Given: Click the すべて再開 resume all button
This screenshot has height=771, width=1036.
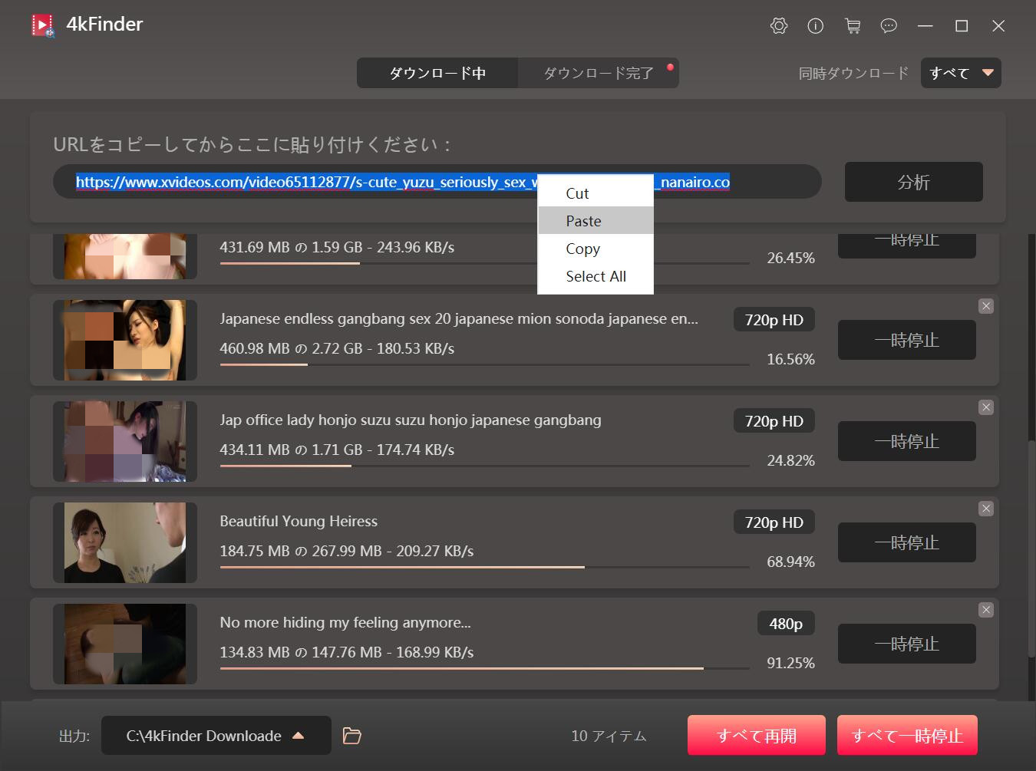Looking at the screenshot, I should click(x=757, y=736).
